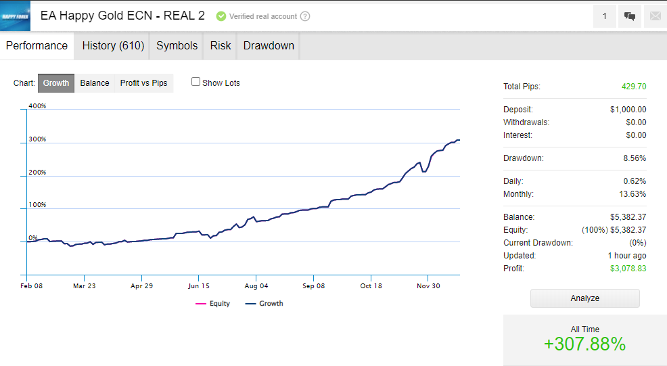667x366 pixels.
Task: Click the Total Pips value 429.70
Action: tap(634, 87)
